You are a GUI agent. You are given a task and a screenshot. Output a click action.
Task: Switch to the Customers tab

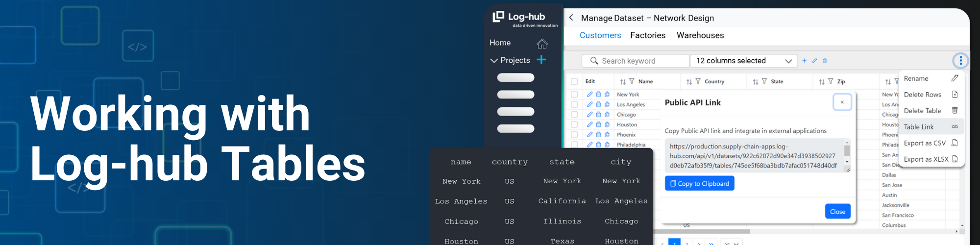(600, 35)
